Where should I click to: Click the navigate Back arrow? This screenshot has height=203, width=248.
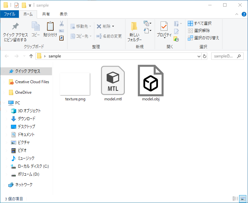tap(7, 56)
